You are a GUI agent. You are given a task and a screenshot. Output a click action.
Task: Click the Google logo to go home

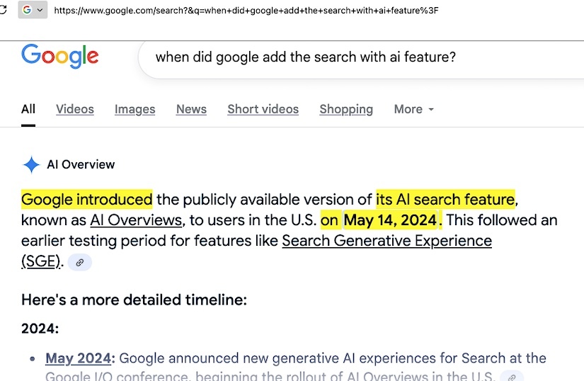59,56
